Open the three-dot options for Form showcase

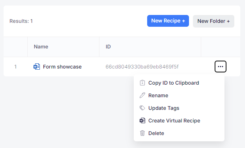click(x=220, y=67)
